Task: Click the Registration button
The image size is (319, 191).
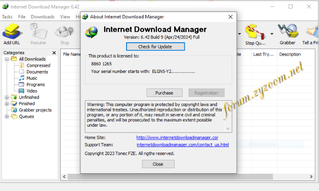Action: [206, 93]
